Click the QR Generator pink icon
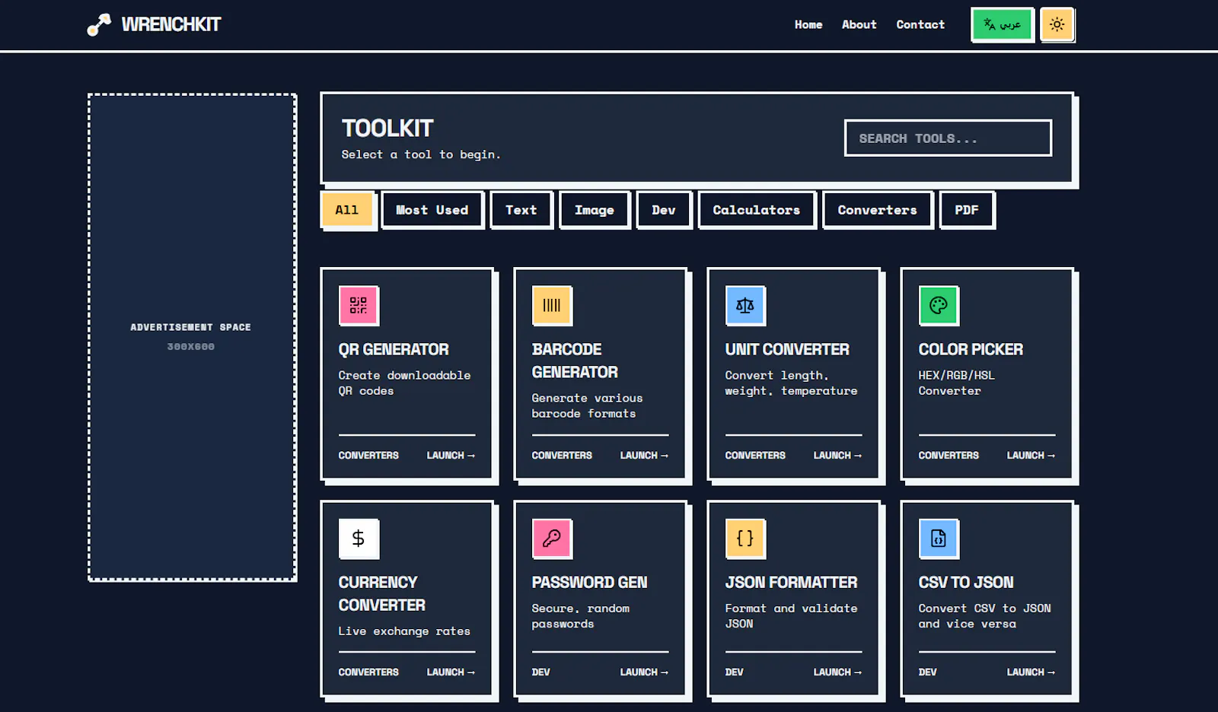 (x=359, y=305)
